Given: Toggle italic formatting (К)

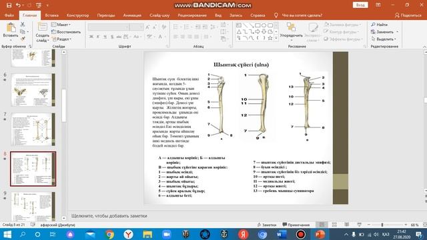Looking at the screenshot, I should pyautogui.click(x=98, y=37).
